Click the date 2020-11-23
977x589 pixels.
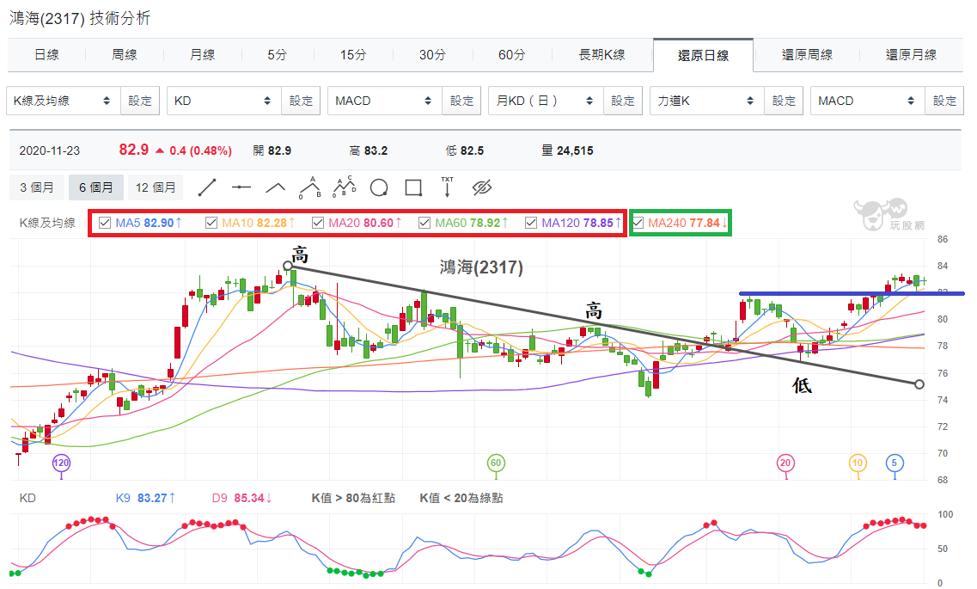(50, 150)
